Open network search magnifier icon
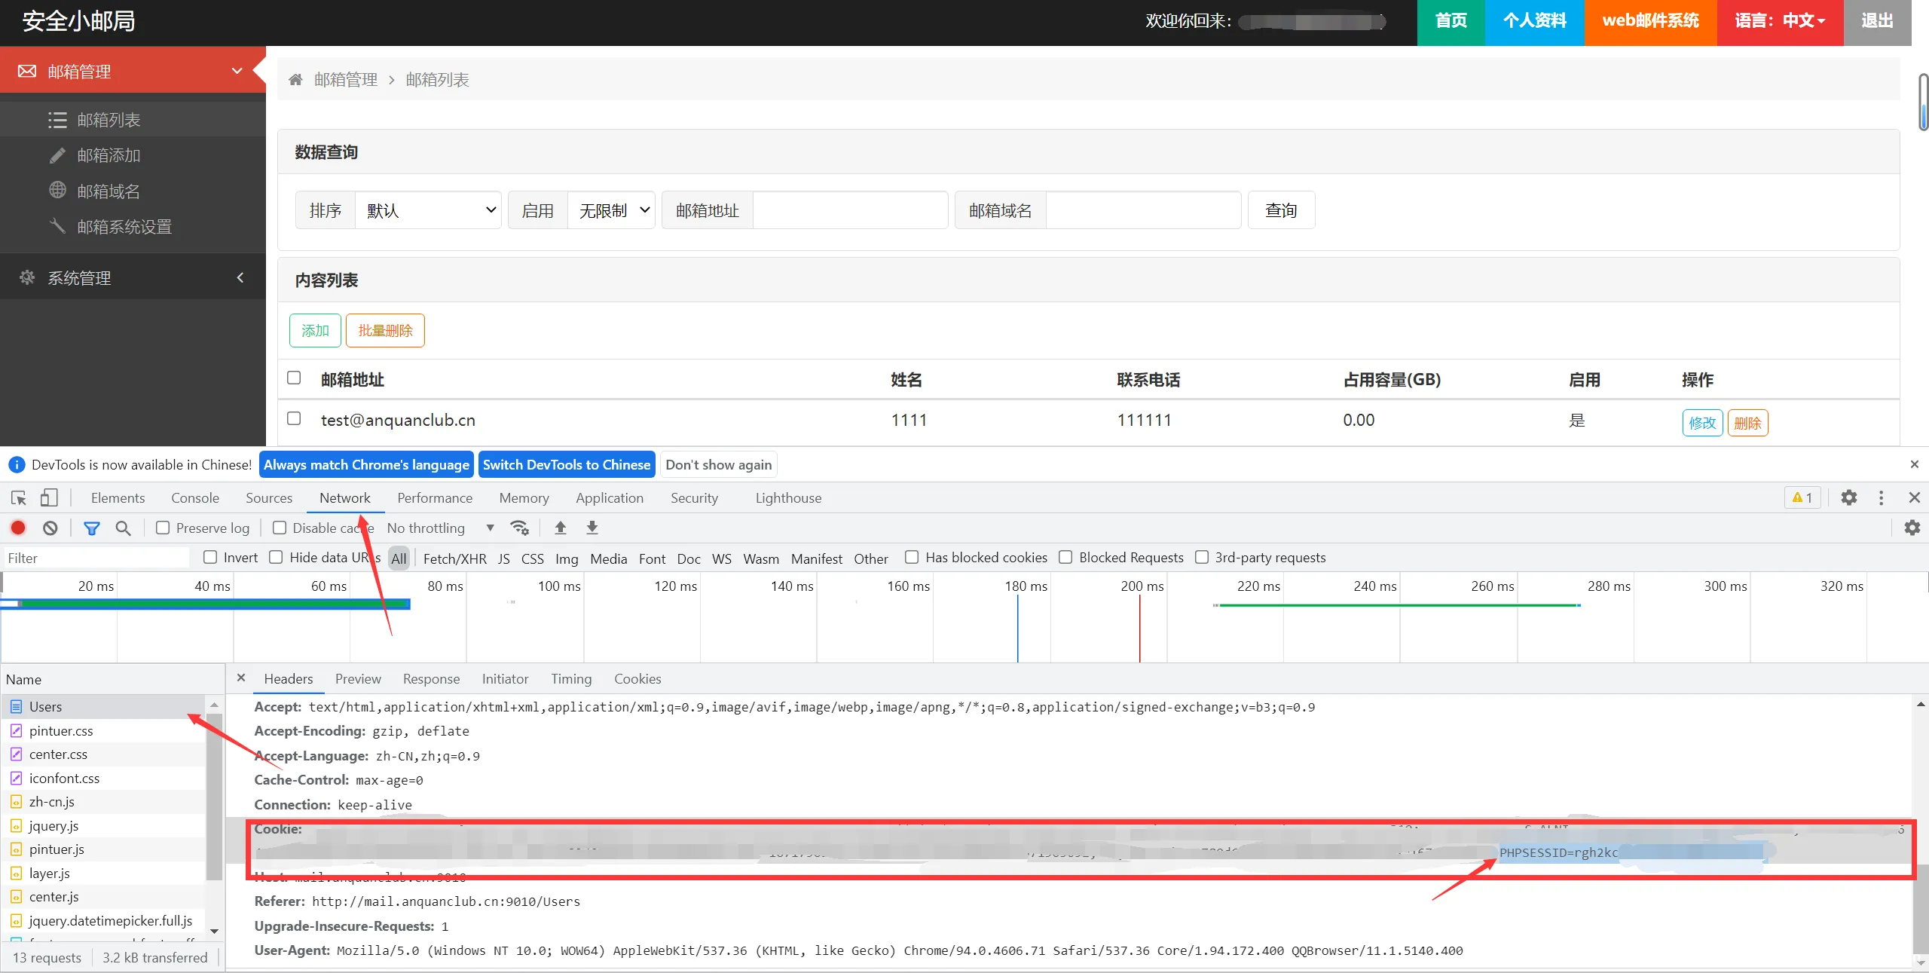The height and width of the screenshot is (973, 1929). (123, 528)
